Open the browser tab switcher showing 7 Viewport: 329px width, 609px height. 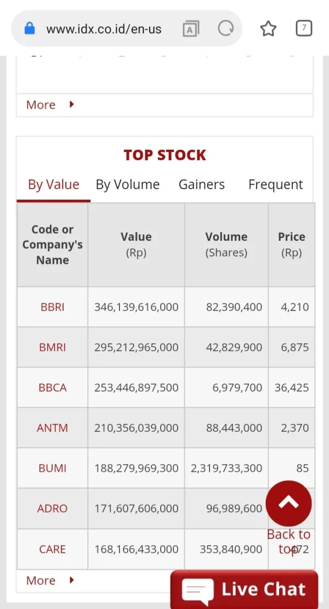(x=304, y=28)
